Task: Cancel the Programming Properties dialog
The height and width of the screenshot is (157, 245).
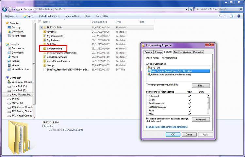Action: click(189, 134)
